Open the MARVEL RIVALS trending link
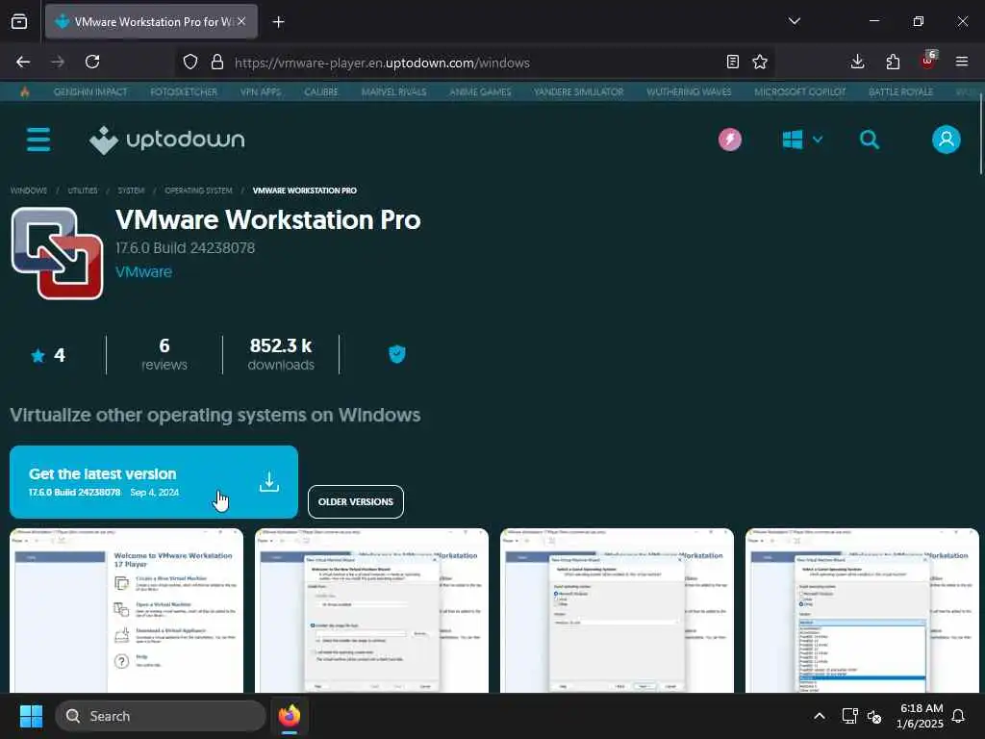985x739 pixels. click(393, 91)
